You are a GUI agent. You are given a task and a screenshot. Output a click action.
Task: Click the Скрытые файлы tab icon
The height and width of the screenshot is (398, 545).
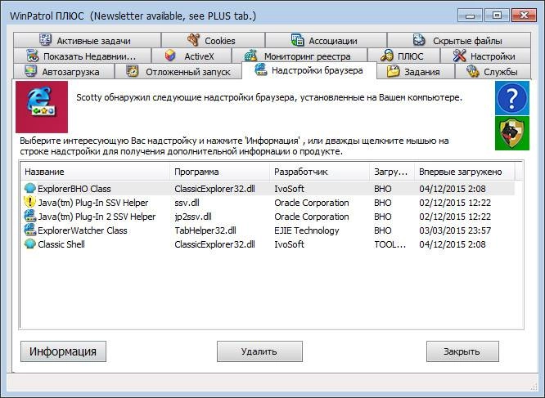419,40
